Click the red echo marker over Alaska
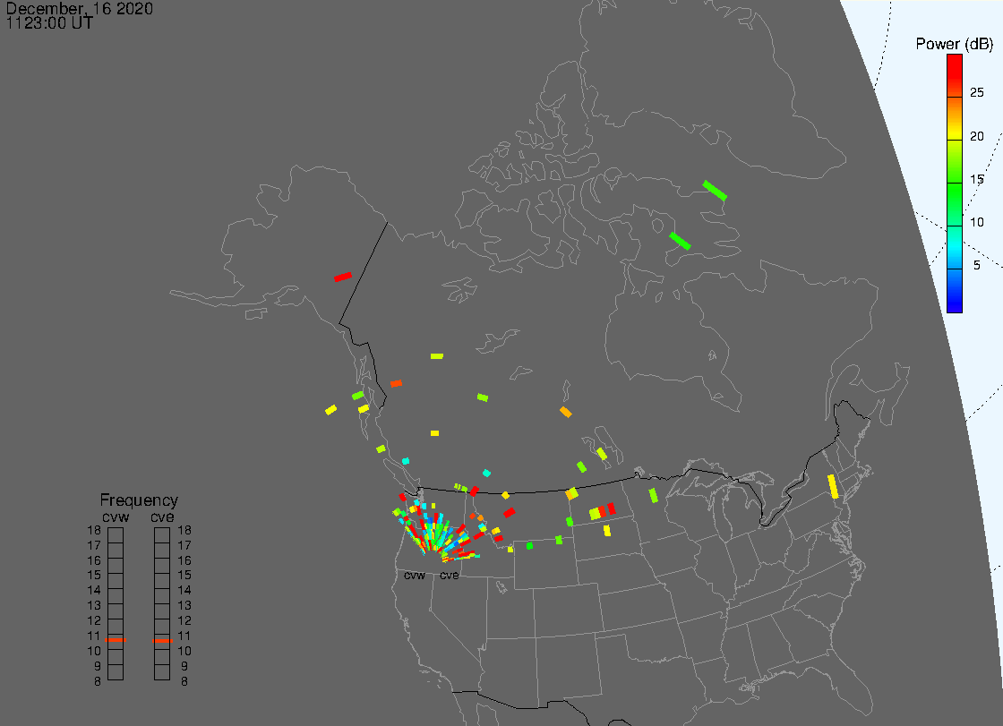 coord(343,277)
